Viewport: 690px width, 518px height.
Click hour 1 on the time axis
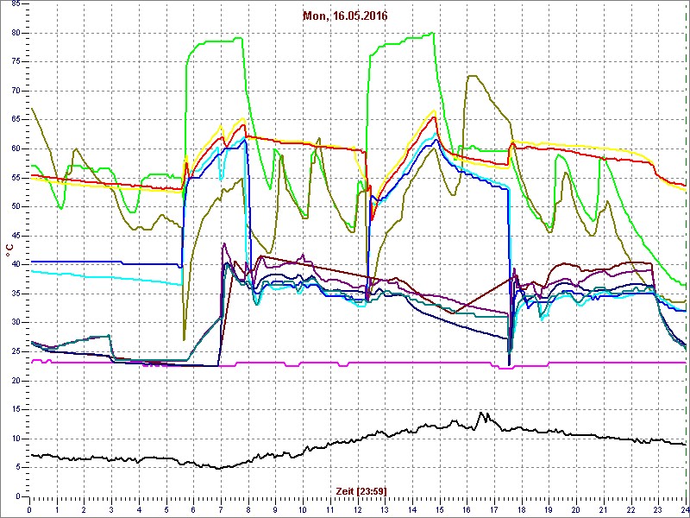point(57,509)
